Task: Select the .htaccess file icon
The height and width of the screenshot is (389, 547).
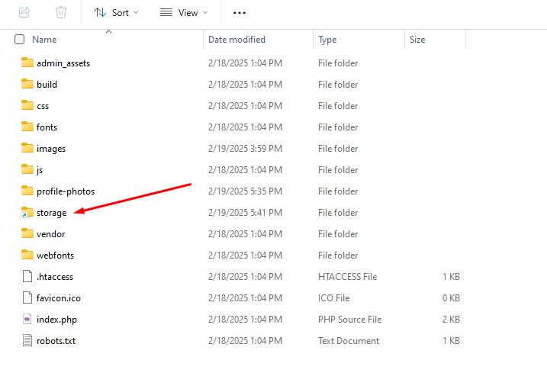Action: 27,277
